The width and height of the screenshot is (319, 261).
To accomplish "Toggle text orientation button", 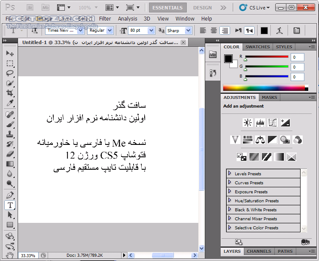I will (x=35, y=31).
